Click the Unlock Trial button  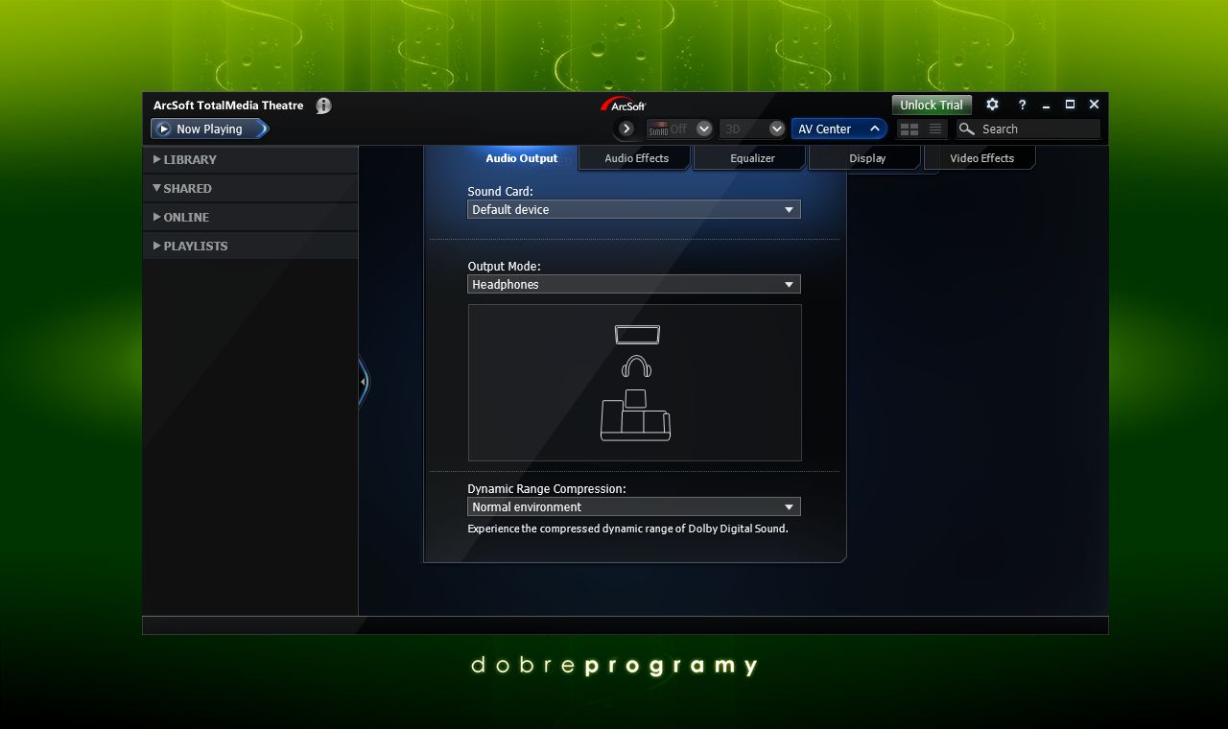click(x=931, y=106)
